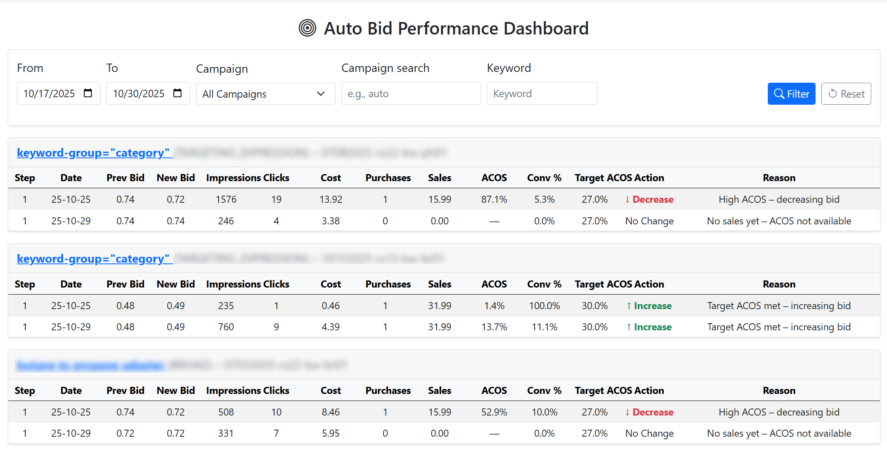Open the From date calendar picker icon

88,93
